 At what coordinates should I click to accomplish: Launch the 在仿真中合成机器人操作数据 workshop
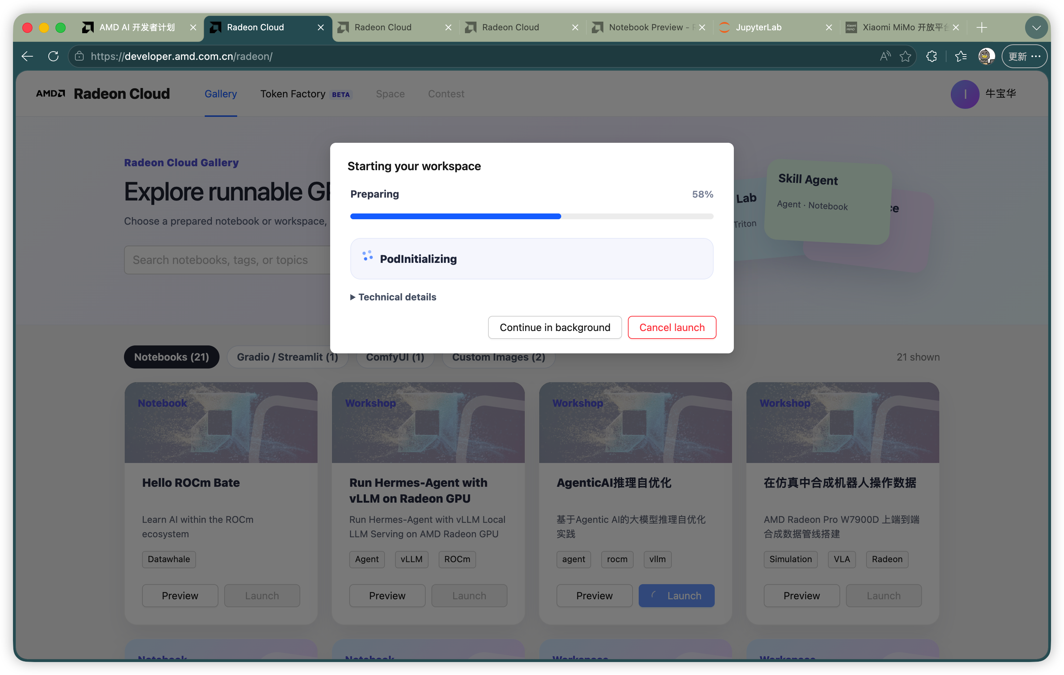click(884, 596)
